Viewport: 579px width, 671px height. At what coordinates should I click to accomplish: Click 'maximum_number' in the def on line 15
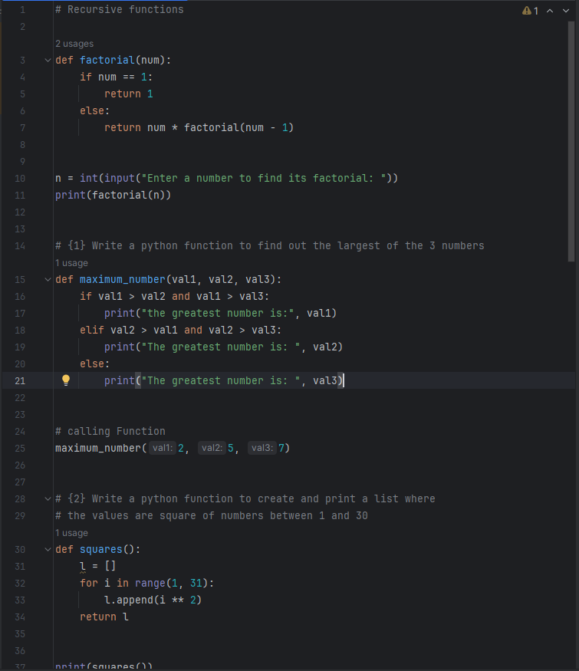[x=123, y=279]
